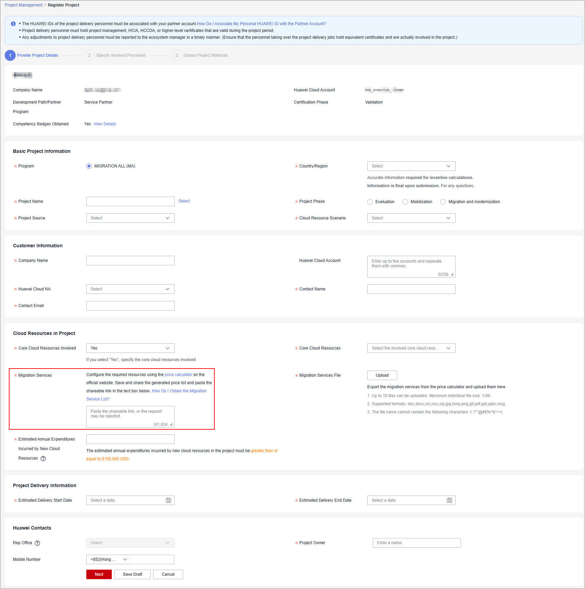The width and height of the screenshot is (585, 589).
Task: Click step 1 circle Provide Project Details
Action: [10, 55]
